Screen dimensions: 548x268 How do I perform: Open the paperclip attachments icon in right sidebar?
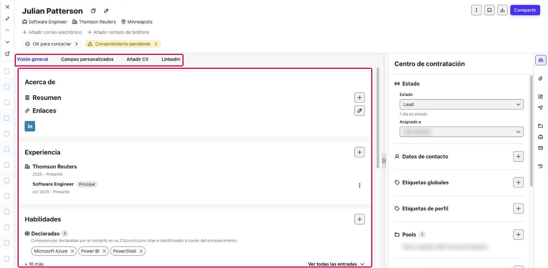(x=540, y=78)
